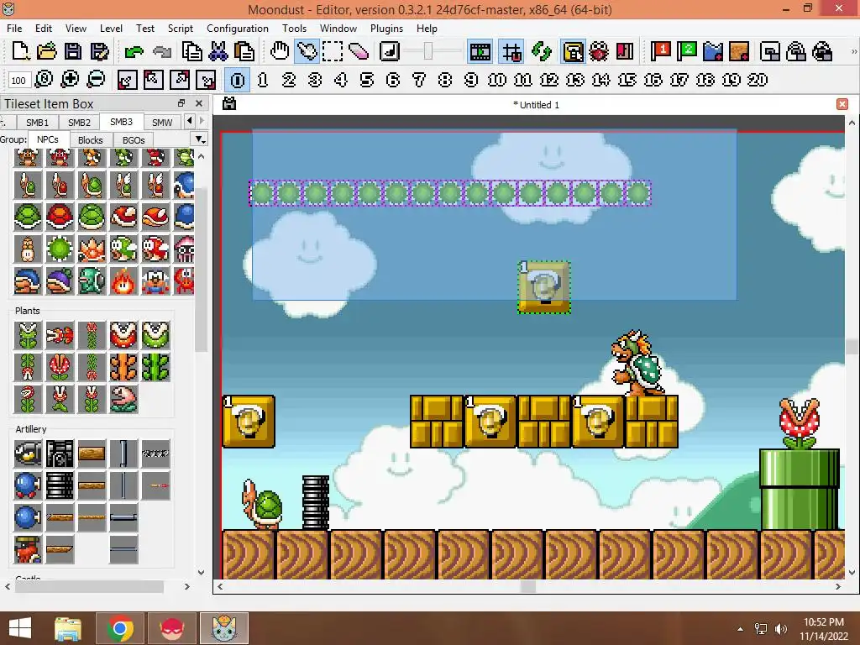Cut selection with scissors icon
Viewport: 860px width, 645px height.
(x=218, y=51)
